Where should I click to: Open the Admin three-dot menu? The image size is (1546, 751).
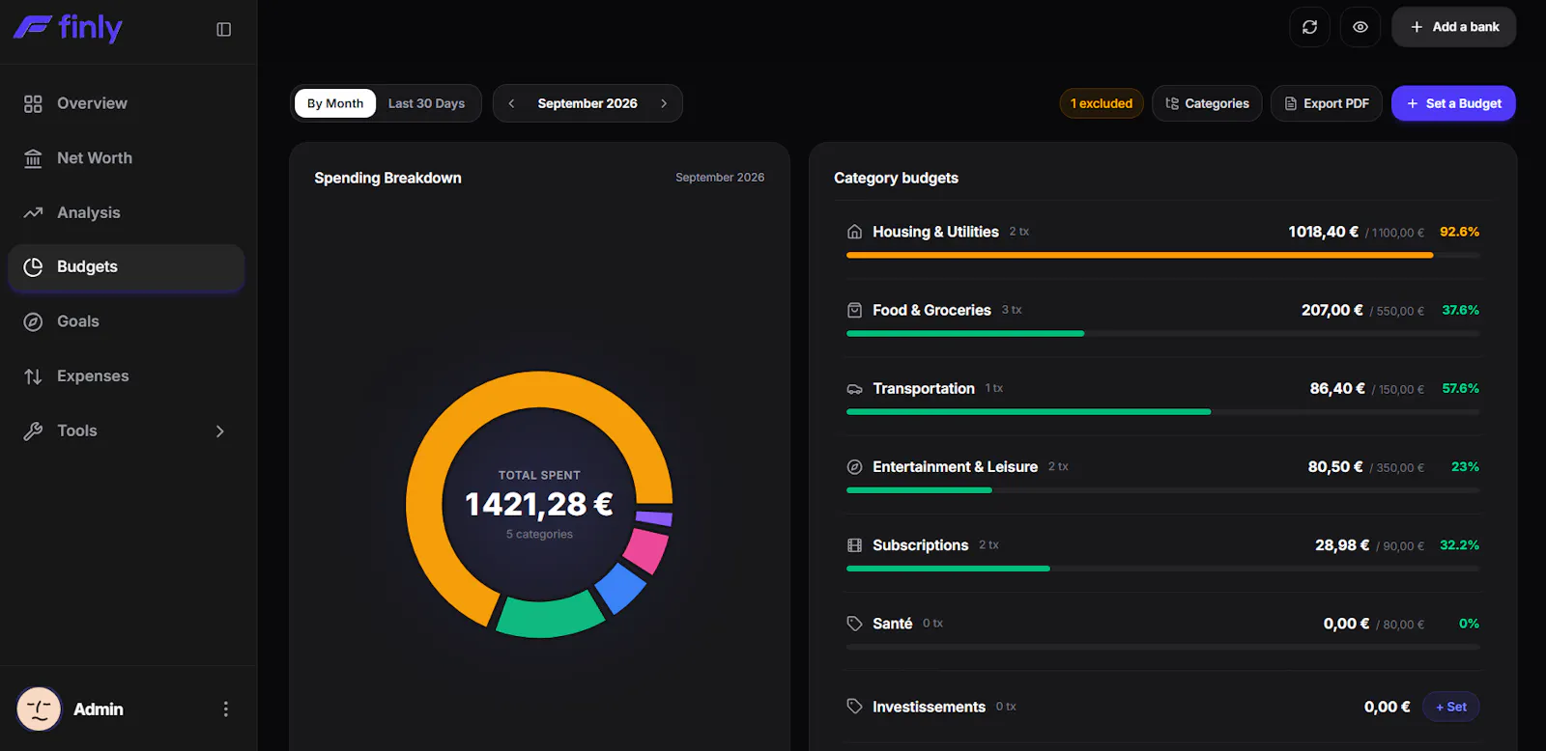pos(226,709)
